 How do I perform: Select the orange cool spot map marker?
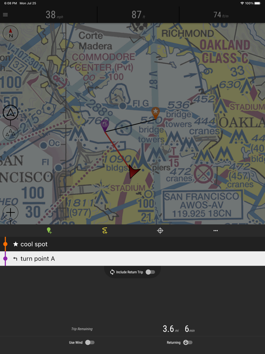click(156, 112)
